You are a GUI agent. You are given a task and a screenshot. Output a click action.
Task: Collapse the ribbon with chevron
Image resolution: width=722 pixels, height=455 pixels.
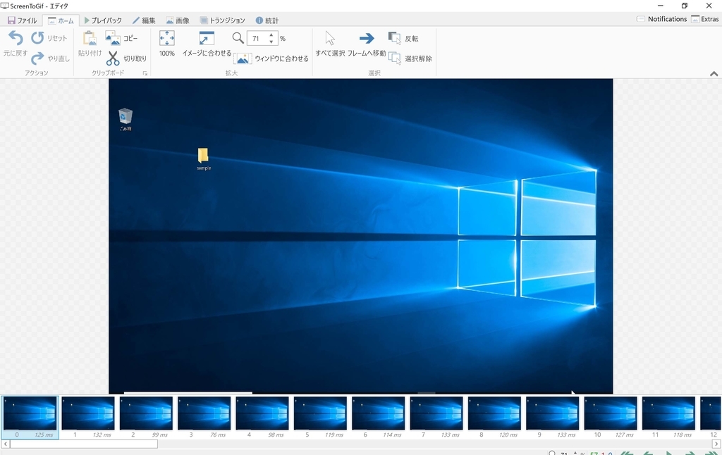tap(714, 74)
